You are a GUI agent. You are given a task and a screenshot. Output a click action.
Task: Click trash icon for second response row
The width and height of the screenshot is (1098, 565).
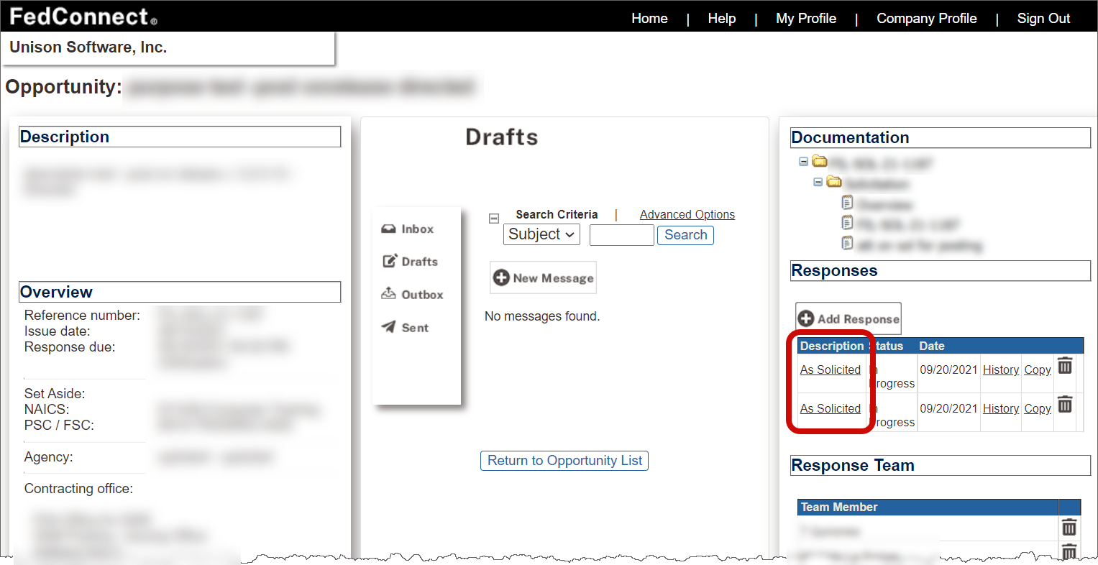click(x=1065, y=405)
